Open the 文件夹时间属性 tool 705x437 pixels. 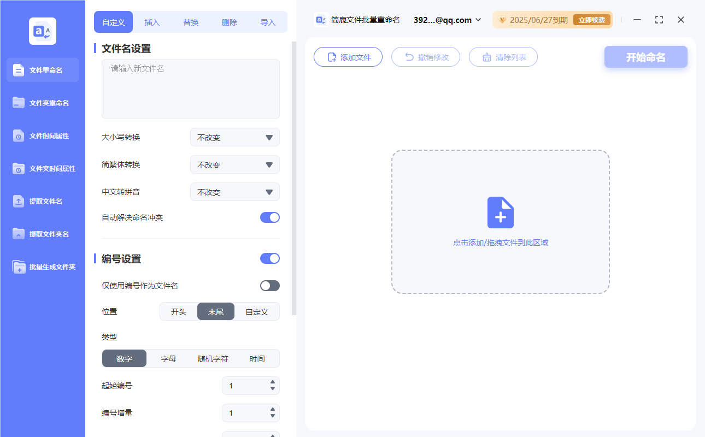click(42, 168)
